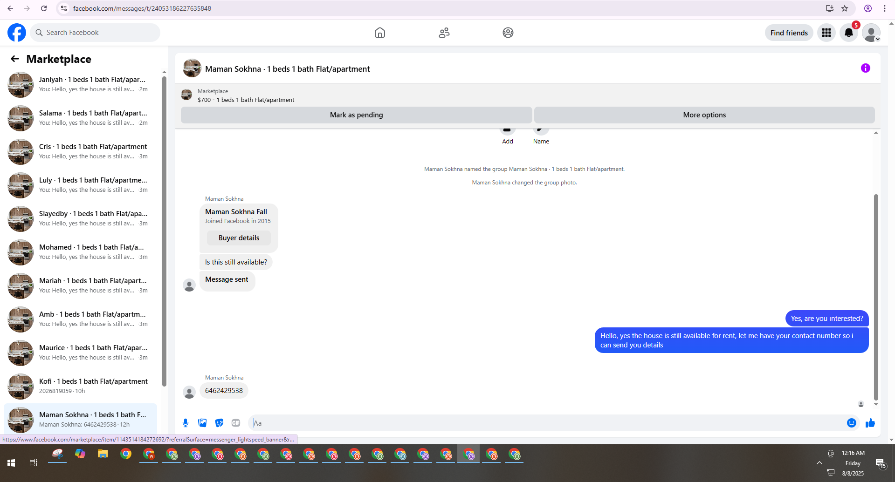Image resolution: width=895 pixels, height=482 pixels.
Task: Click the Facebook logo icon
Action: (x=17, y=33)
